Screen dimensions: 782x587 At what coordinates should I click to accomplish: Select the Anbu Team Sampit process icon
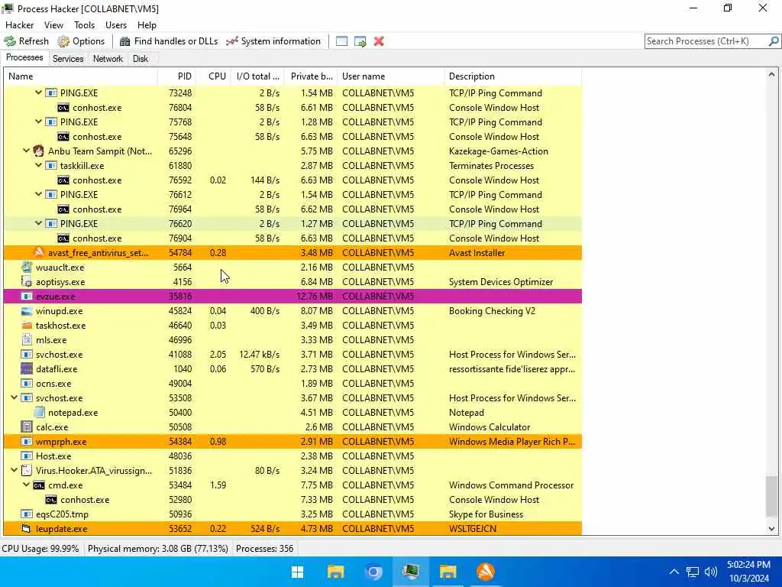tap(38, 151)
